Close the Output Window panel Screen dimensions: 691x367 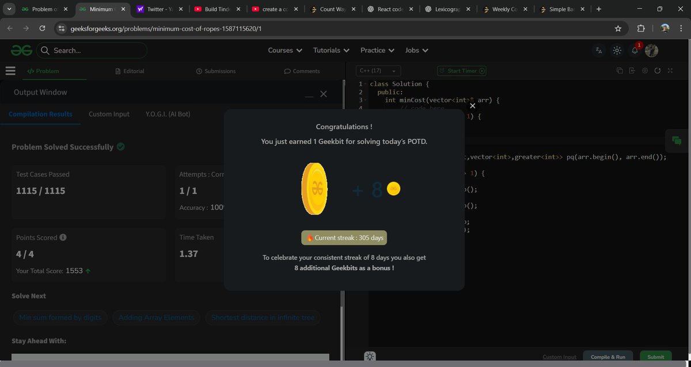pos(323,94)
